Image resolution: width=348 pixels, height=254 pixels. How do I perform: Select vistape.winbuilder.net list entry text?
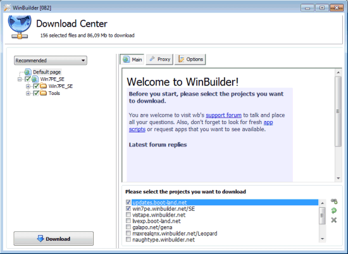coord(159,215)
